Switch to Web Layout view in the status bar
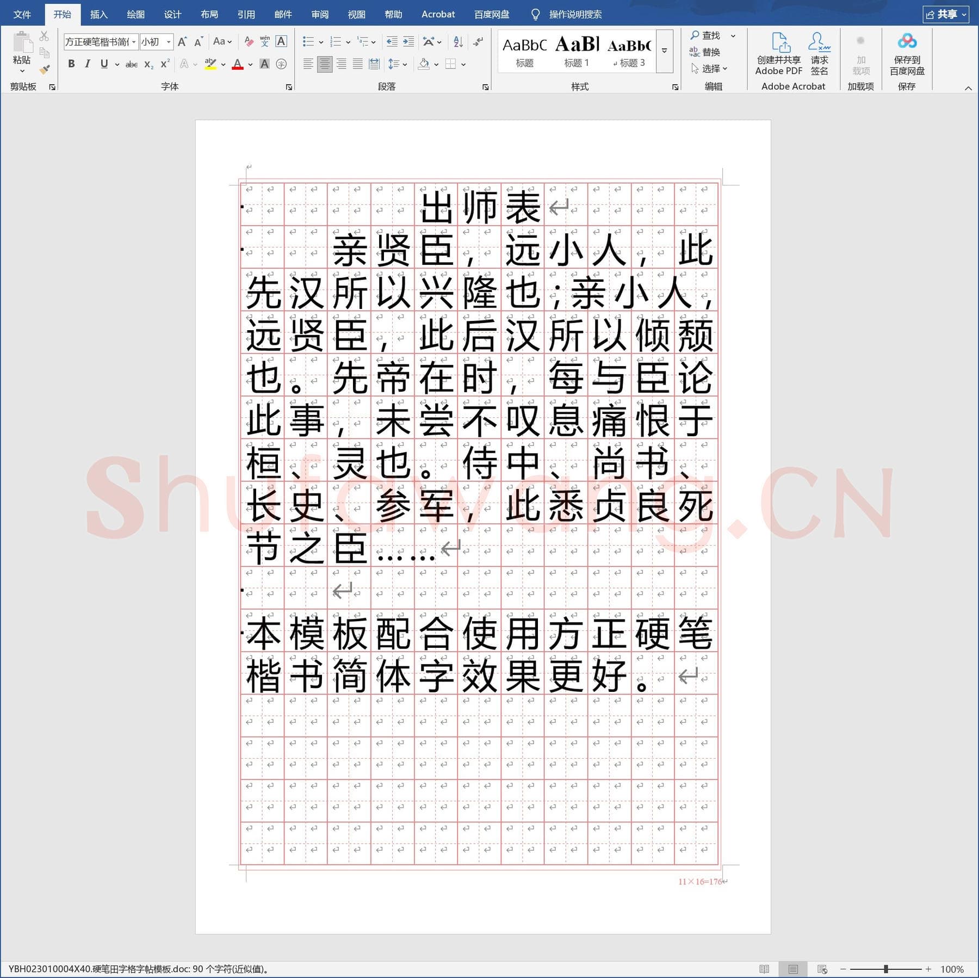This screenshot has height=978, width=979. click(x=822, y=969)
